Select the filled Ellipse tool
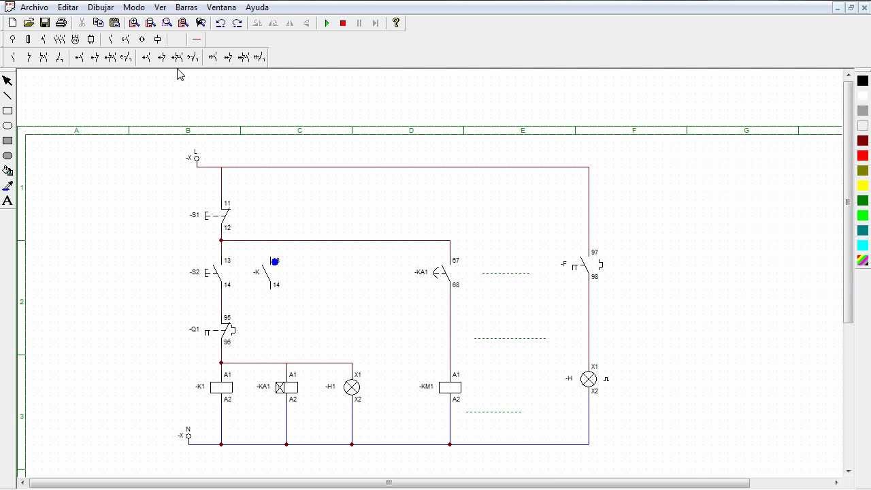 coord(7,156)
